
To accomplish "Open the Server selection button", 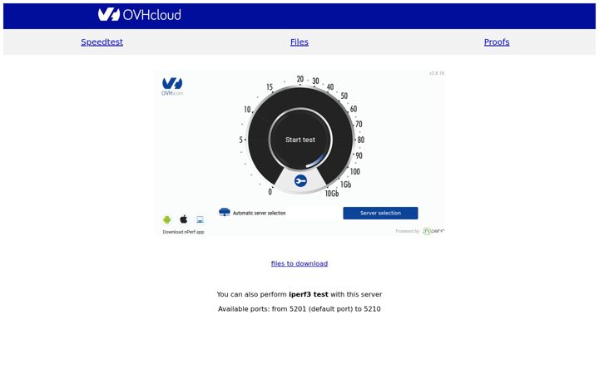I will pos(380,213).
